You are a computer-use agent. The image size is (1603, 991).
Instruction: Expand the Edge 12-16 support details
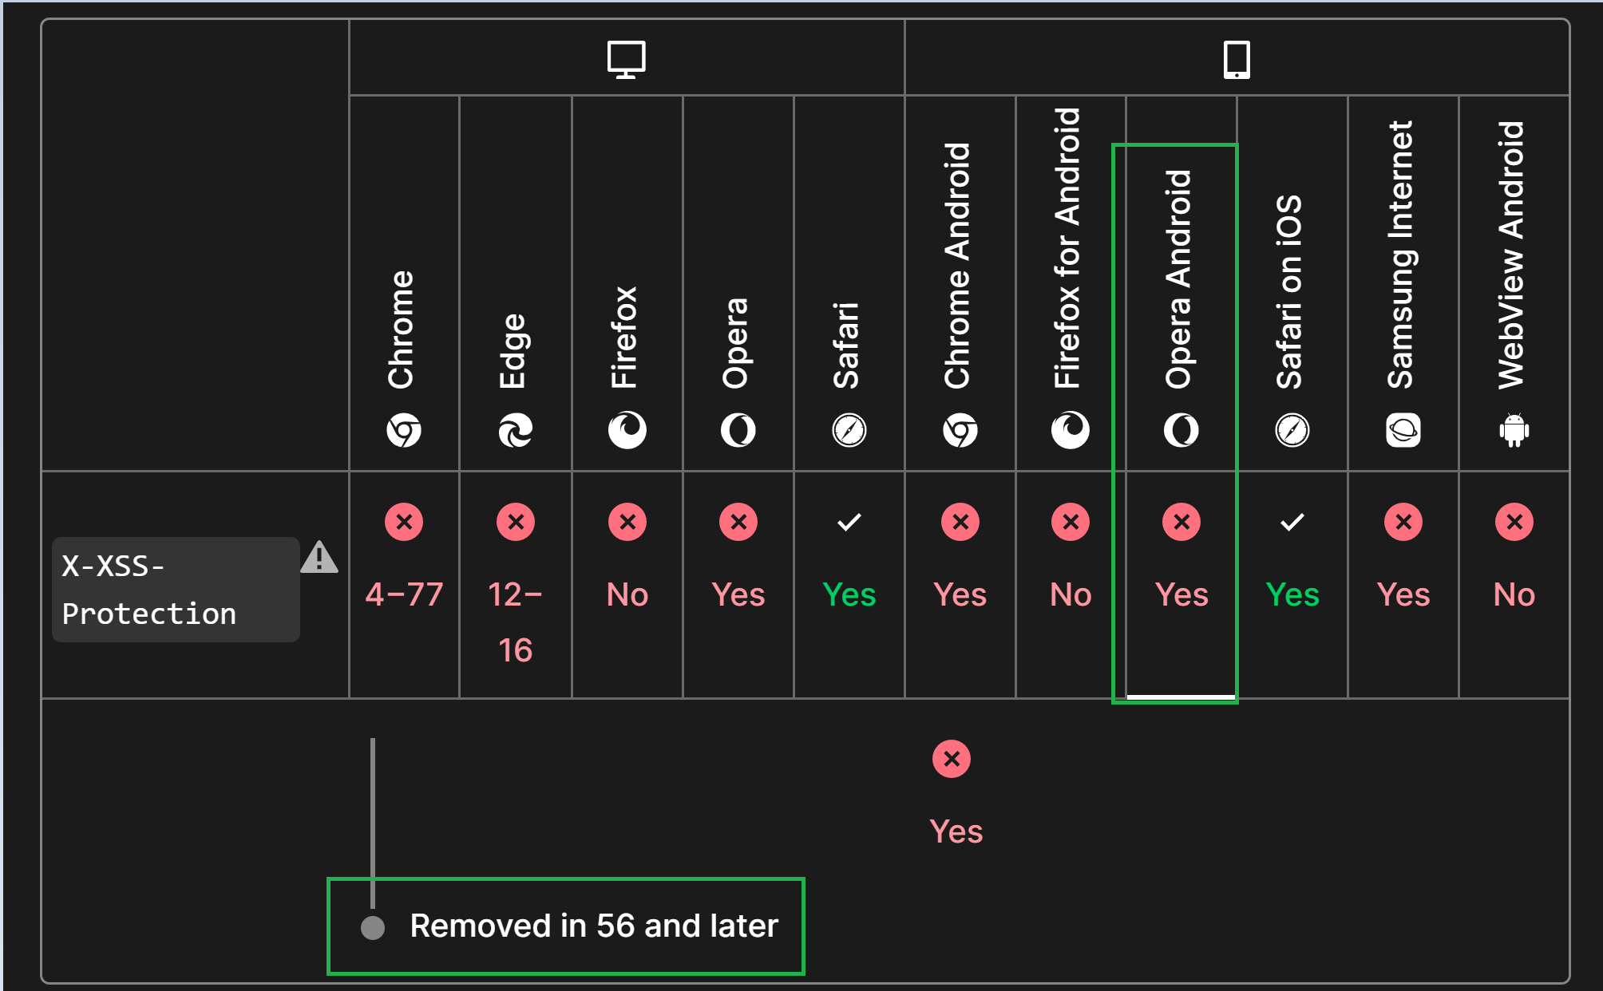pos(516,582)
